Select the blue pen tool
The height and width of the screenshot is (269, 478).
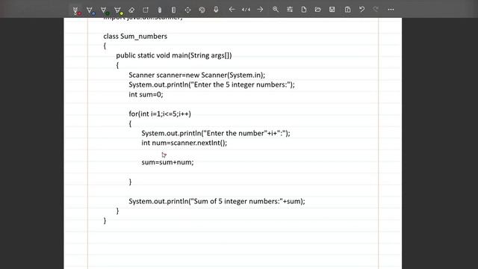tap(90, 10)
